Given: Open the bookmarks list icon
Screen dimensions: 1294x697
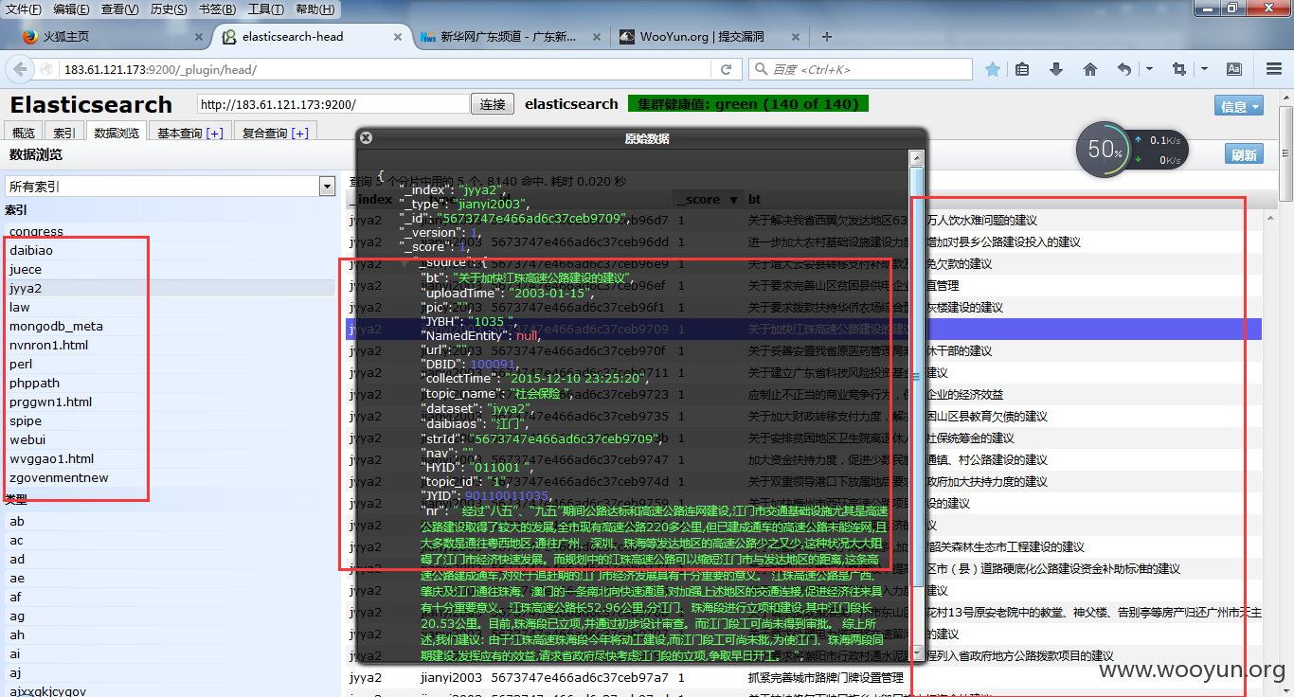Looking at the screenshot, I should (1022, 69).
